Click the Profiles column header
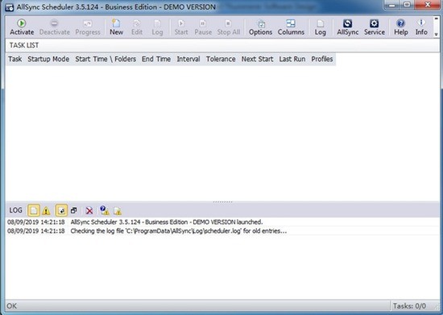 coord(322,59)
